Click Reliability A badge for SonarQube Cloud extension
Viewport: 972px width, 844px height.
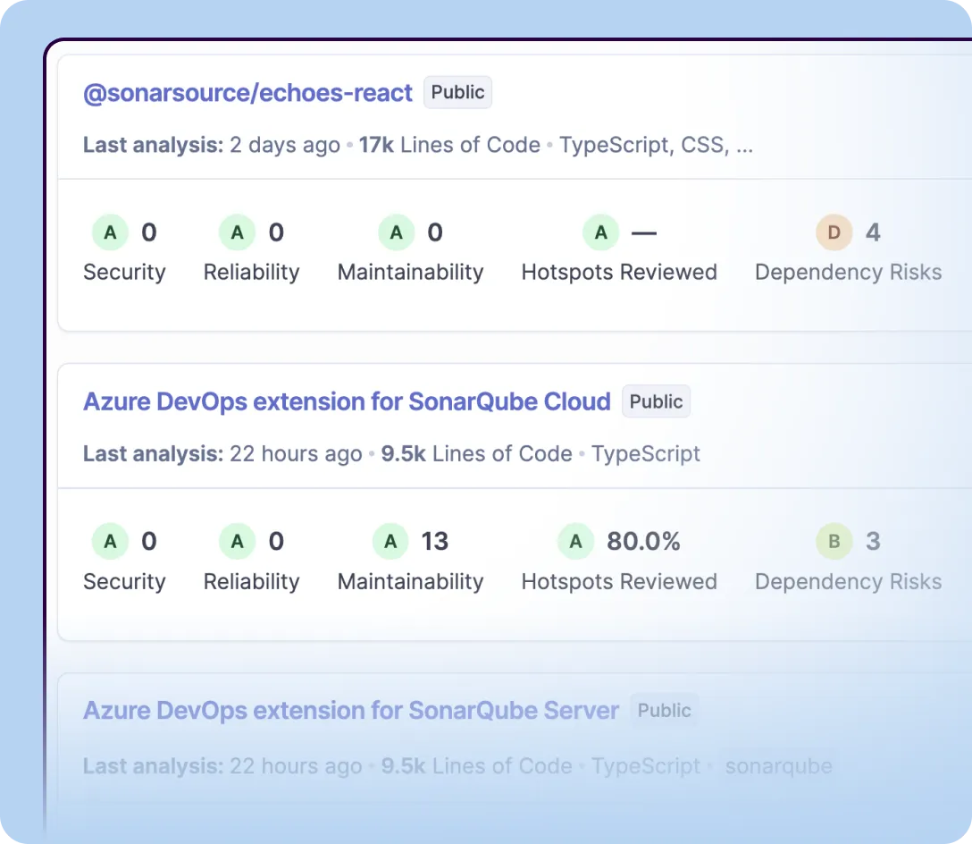pos(237,542)
